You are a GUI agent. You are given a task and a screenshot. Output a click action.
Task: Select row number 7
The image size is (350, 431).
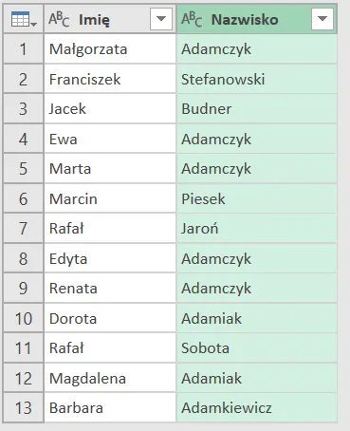[x=24, y=229]
